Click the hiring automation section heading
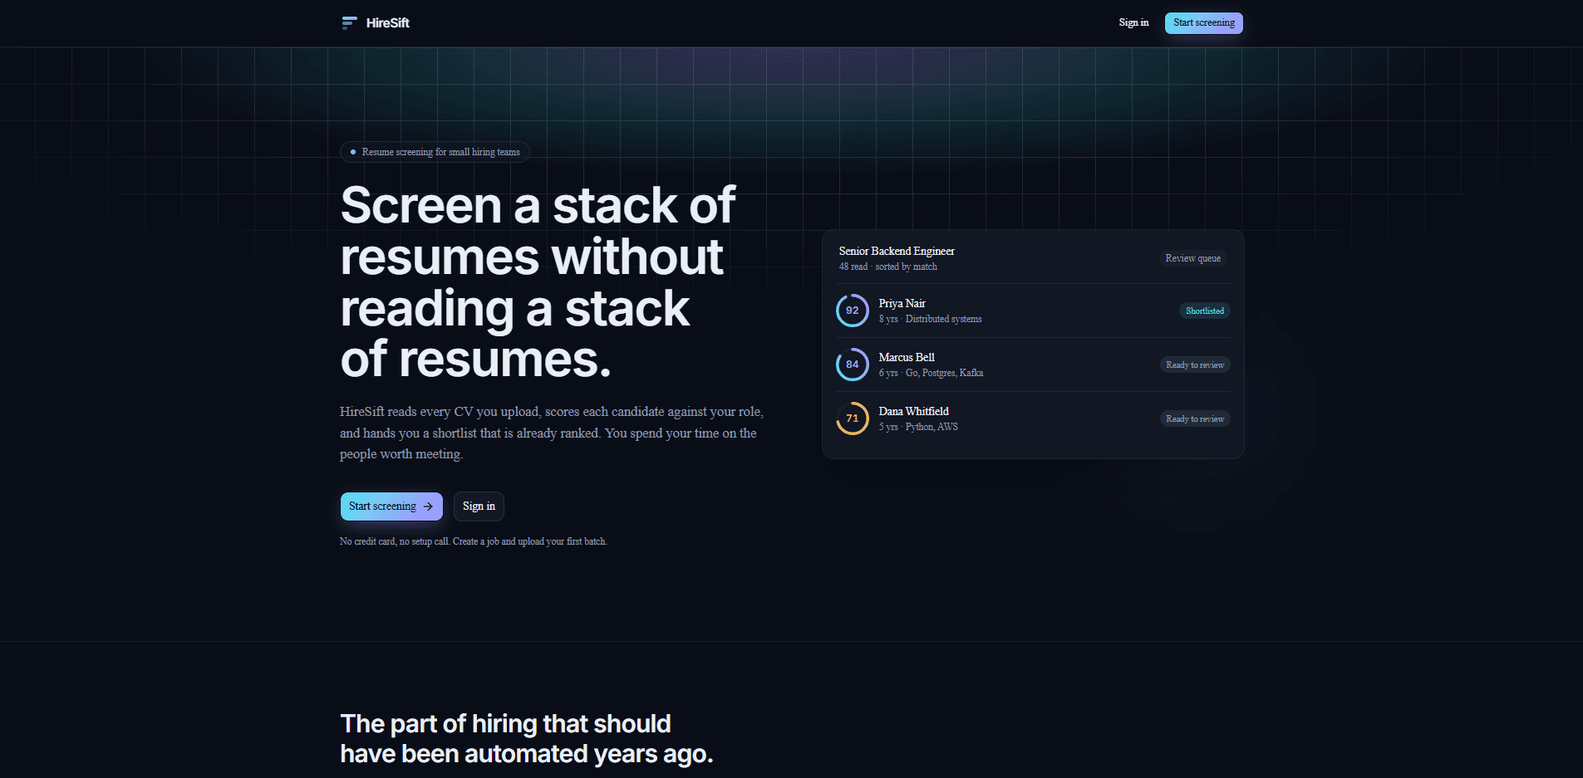Image resolution: width=1583 pixels, height=778 pixels. point(527,739)
